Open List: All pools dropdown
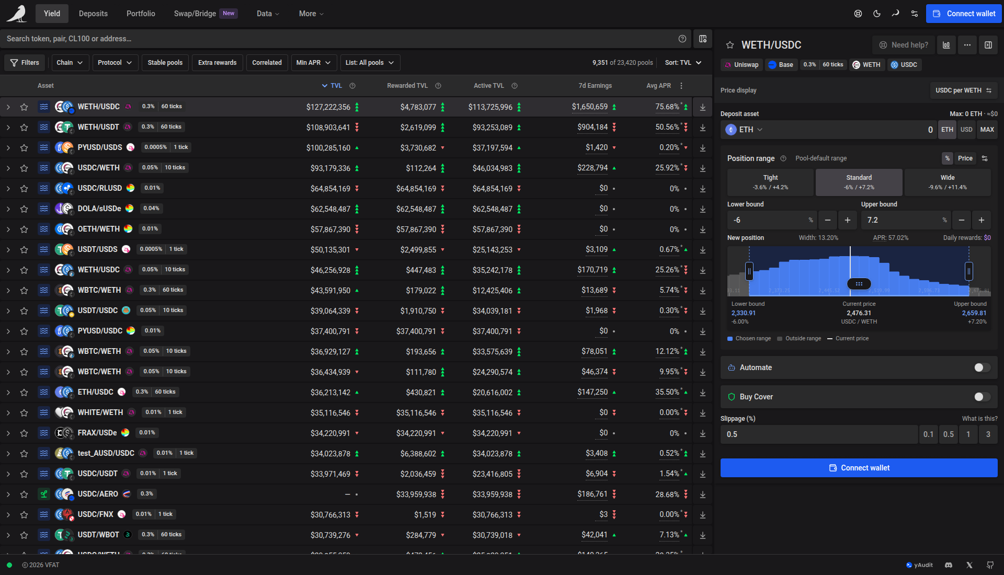 click(370, 63)
